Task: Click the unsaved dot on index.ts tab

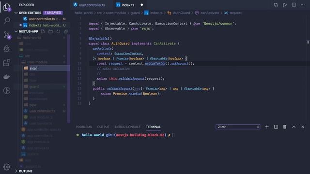Action: [x=142, y=5]
